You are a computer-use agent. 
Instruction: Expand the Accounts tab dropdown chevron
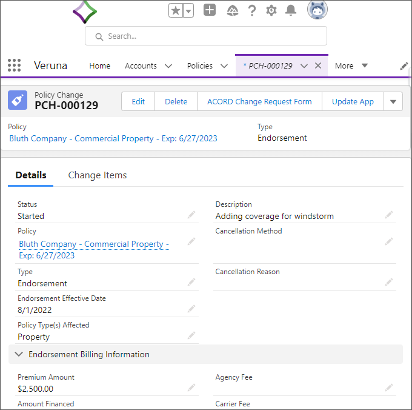[168, 66]
